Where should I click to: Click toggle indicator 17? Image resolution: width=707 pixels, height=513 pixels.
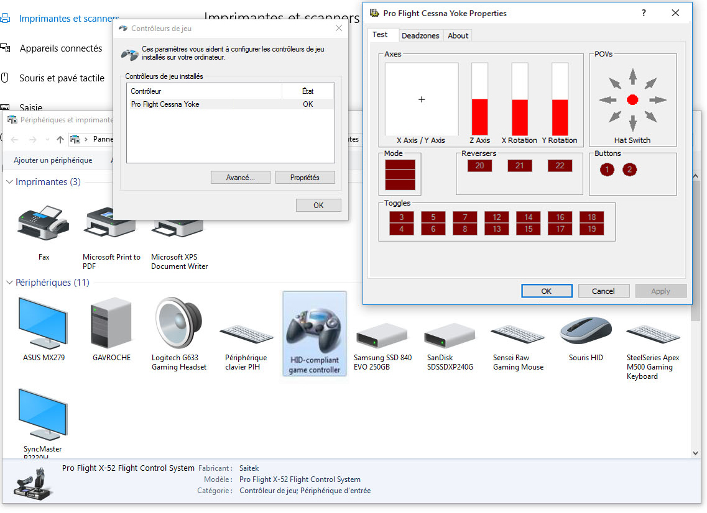click(x=560, y=229)
